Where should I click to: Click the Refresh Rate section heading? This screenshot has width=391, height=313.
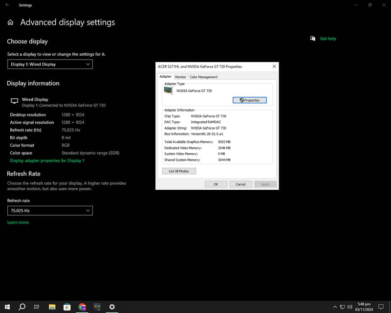pyautogui.click(x=23, y=174)
